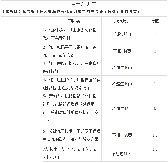The width and height of the screenshot is (168, 163).
Task: Click the '不超过12页' cell
Action: 122,108
